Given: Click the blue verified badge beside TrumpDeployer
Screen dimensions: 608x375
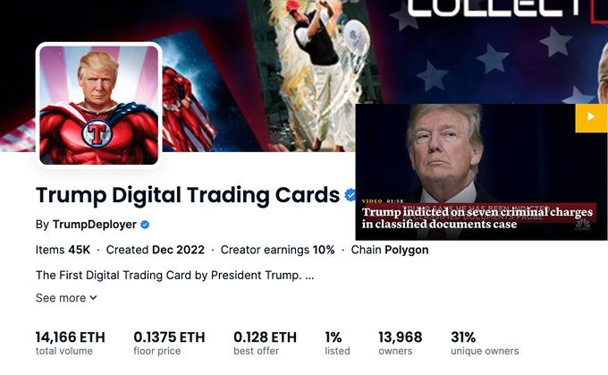Looking at the screenshot, I should click(145, 225).
